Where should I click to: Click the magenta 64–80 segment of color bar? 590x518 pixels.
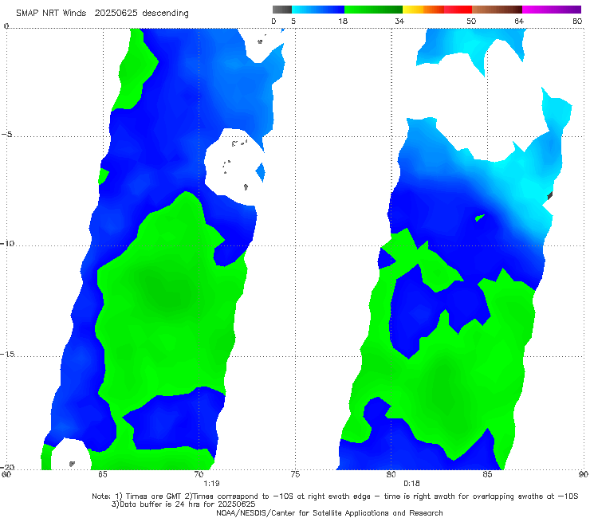coord(552,10)
